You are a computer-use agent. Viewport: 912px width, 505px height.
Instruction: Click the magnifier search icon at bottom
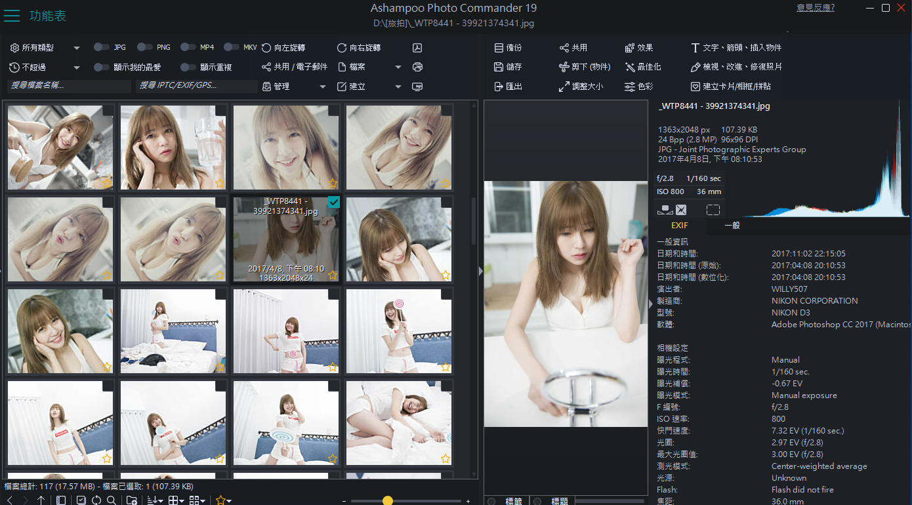pyautogui.click(x=112, y=500)
